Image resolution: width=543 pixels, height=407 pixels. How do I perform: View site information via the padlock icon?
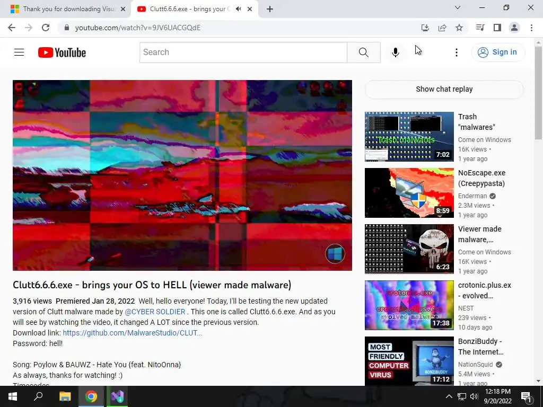click(67, 28)
